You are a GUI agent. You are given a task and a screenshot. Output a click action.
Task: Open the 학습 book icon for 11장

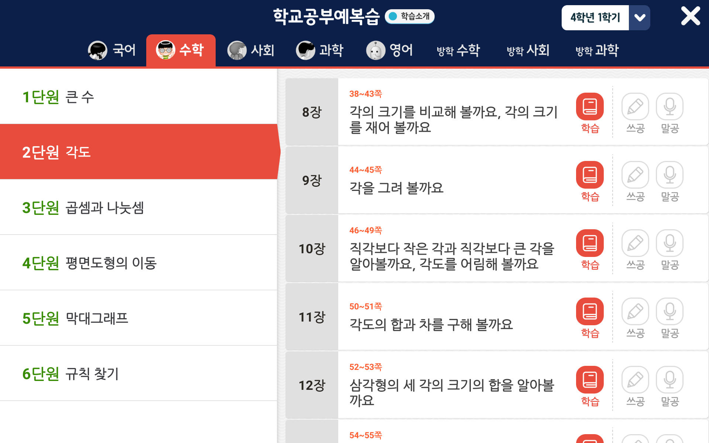point(590,312)
